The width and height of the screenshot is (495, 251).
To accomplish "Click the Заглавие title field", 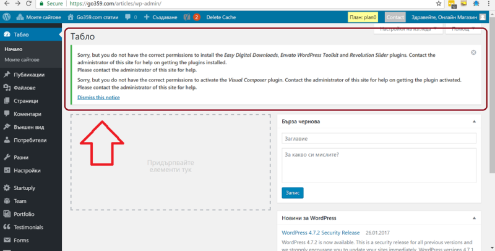I will pyautogui.click(x=379, y=138).
